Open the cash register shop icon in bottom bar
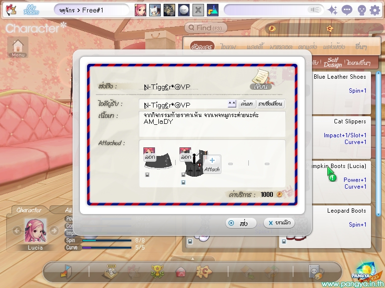This screenshot has width=385, height=288. (110, 271)
